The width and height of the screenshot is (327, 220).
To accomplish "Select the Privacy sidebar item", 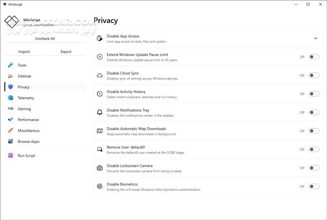I will (x=24, y=87).
